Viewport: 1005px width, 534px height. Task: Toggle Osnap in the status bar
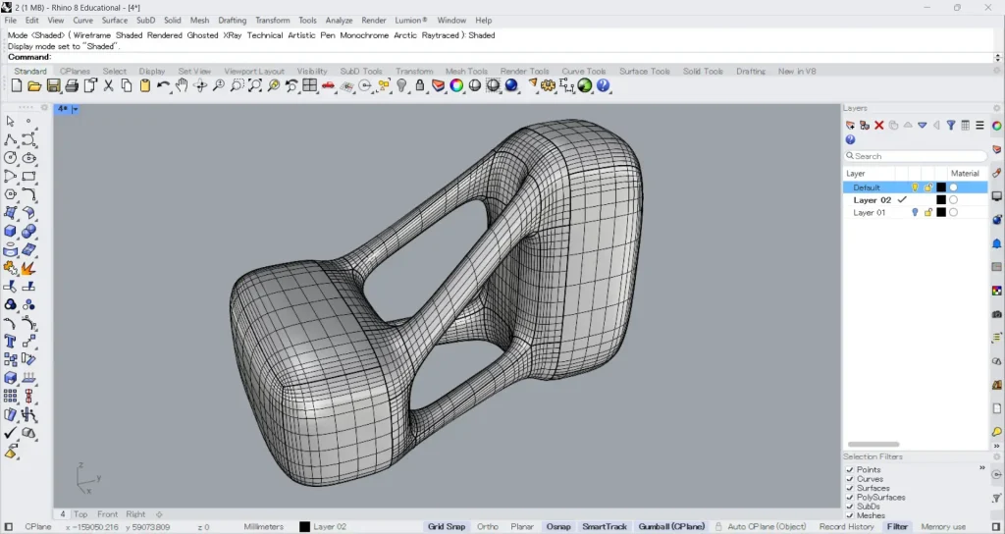point(558,527)
